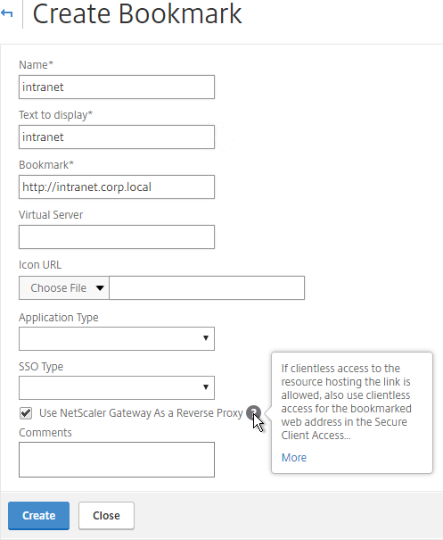
Task: Expand the SSO Type dropdown
Action: coord(117,387)
